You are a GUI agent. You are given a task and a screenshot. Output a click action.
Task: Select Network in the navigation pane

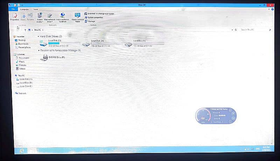pos(22,93)
